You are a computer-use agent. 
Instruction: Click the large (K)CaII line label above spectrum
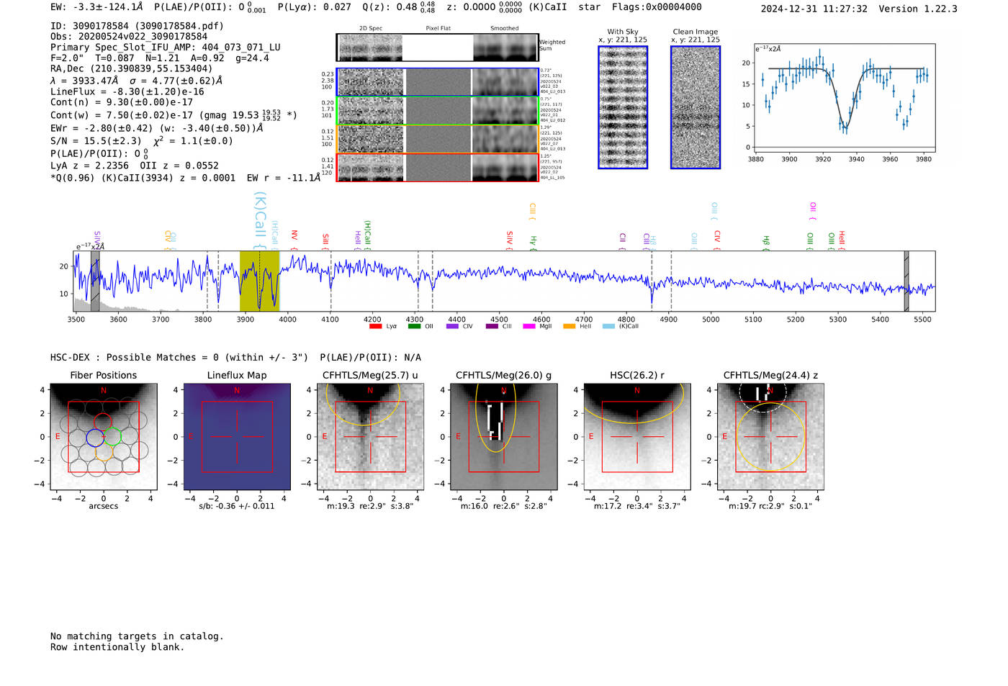pyautogui.click(x=260, y=220)
